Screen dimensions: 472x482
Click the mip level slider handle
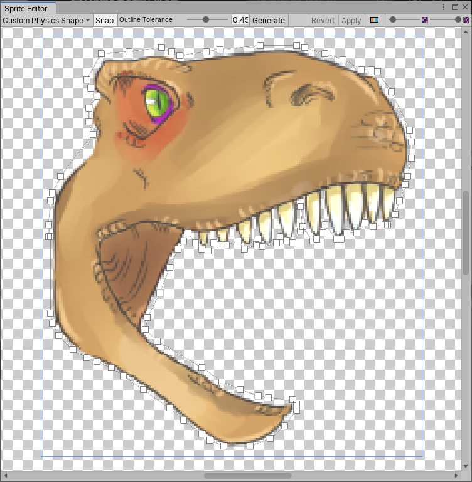coord(458,20)
